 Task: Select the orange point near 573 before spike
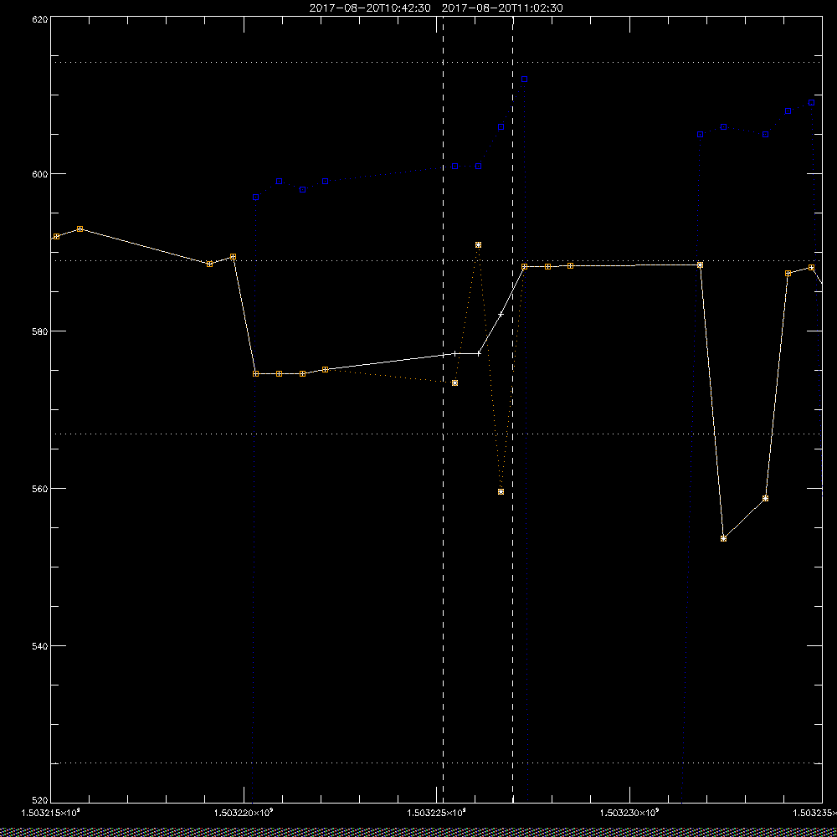tap(454, 383)
